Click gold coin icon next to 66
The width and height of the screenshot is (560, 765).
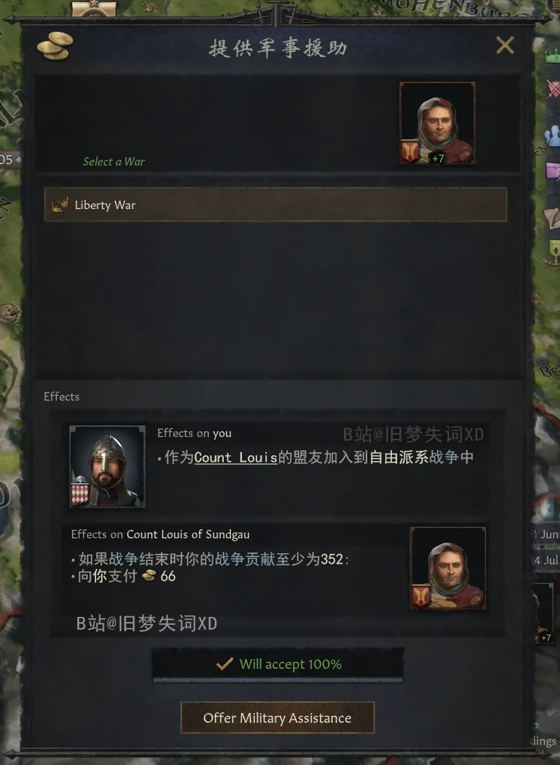pyautogui.click(x=149, y=576)
